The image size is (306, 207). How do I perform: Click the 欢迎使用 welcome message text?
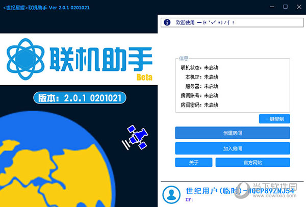point(205,22)
